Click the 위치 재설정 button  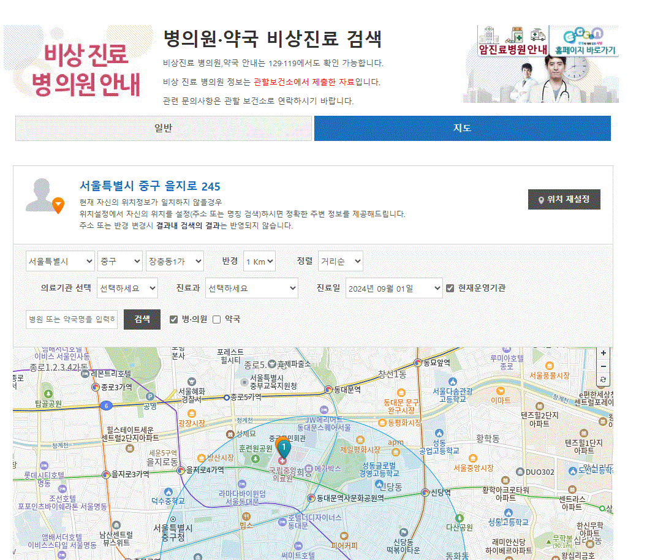pos(564,199)
